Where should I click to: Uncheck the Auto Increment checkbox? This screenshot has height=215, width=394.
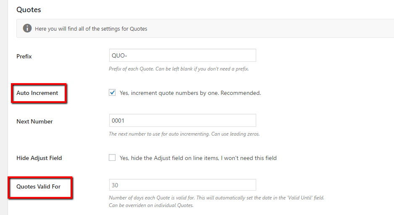coord(112,93)
